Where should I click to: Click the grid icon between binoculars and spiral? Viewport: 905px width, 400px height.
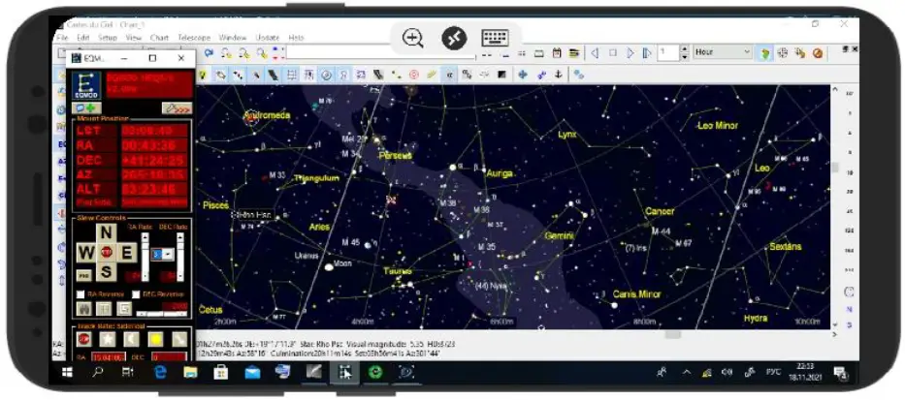click(104, 309)
